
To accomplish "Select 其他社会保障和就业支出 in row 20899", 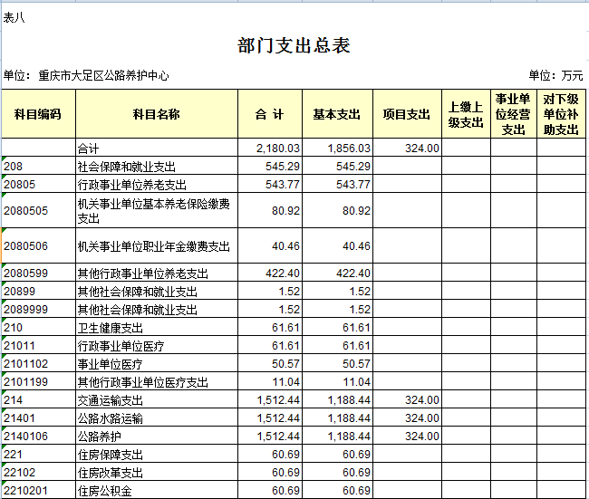I will click(x=157, y=291).
